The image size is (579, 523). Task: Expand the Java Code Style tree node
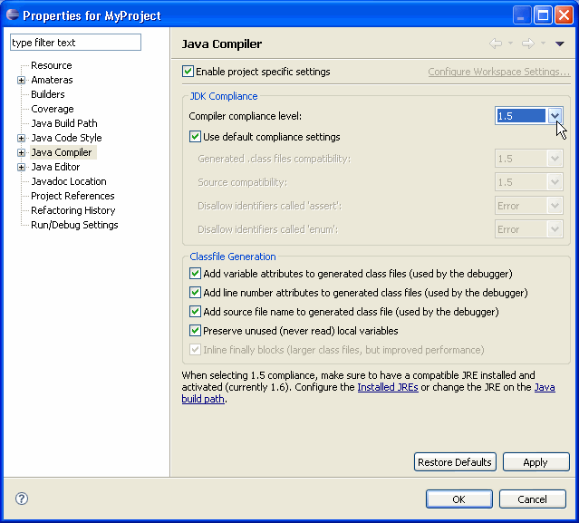tap(21, 138)
